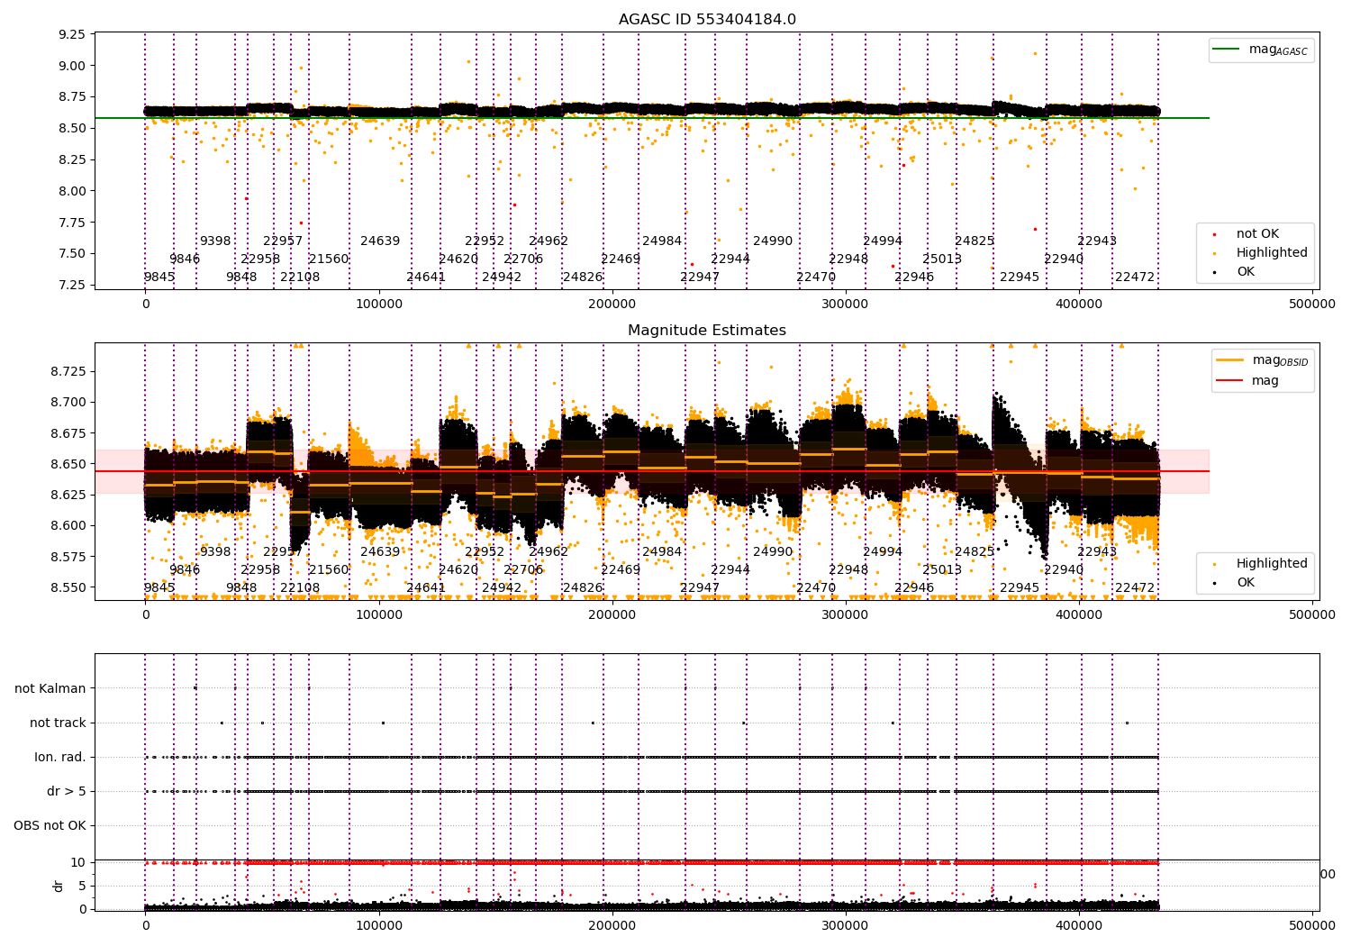
Task: Click obsid label 22470 in top plot
Action: [816, 277]
